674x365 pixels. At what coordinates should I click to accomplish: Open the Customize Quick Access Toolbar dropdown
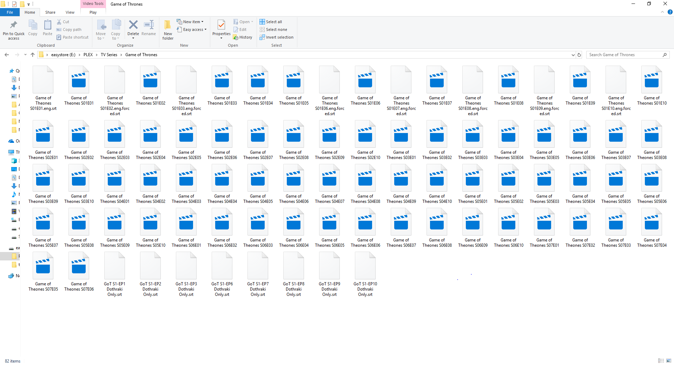coord(28,4)
